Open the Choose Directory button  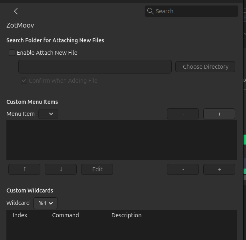click(205, 67)
